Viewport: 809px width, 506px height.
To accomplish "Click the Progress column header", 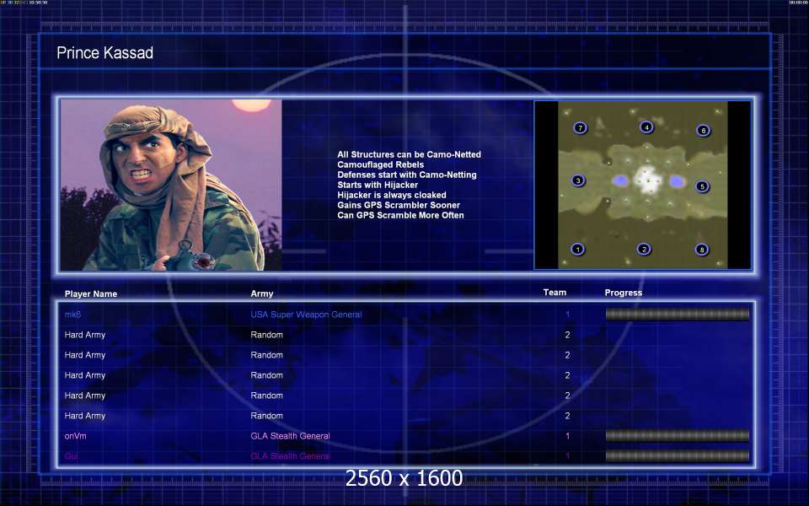I will pos(623,293).
